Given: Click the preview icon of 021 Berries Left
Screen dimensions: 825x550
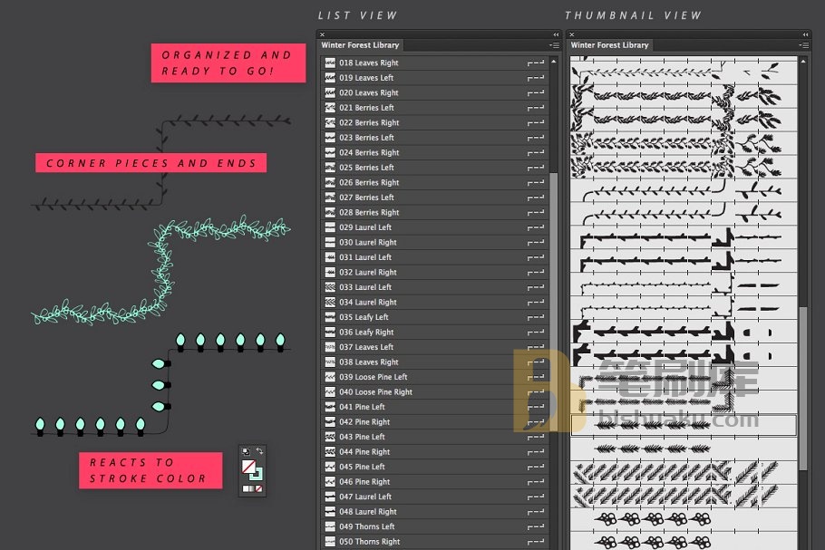Looking at the screenshot, I should pyautogui.click(x=330, y=108).
